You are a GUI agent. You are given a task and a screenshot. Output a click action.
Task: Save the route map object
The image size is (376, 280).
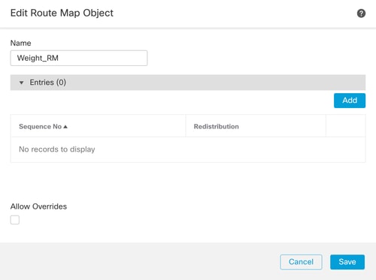pos(347,262)
